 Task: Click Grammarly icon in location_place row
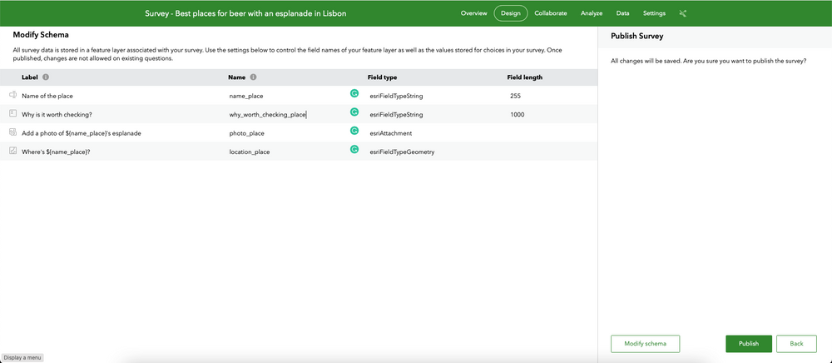tap(354, 151)
